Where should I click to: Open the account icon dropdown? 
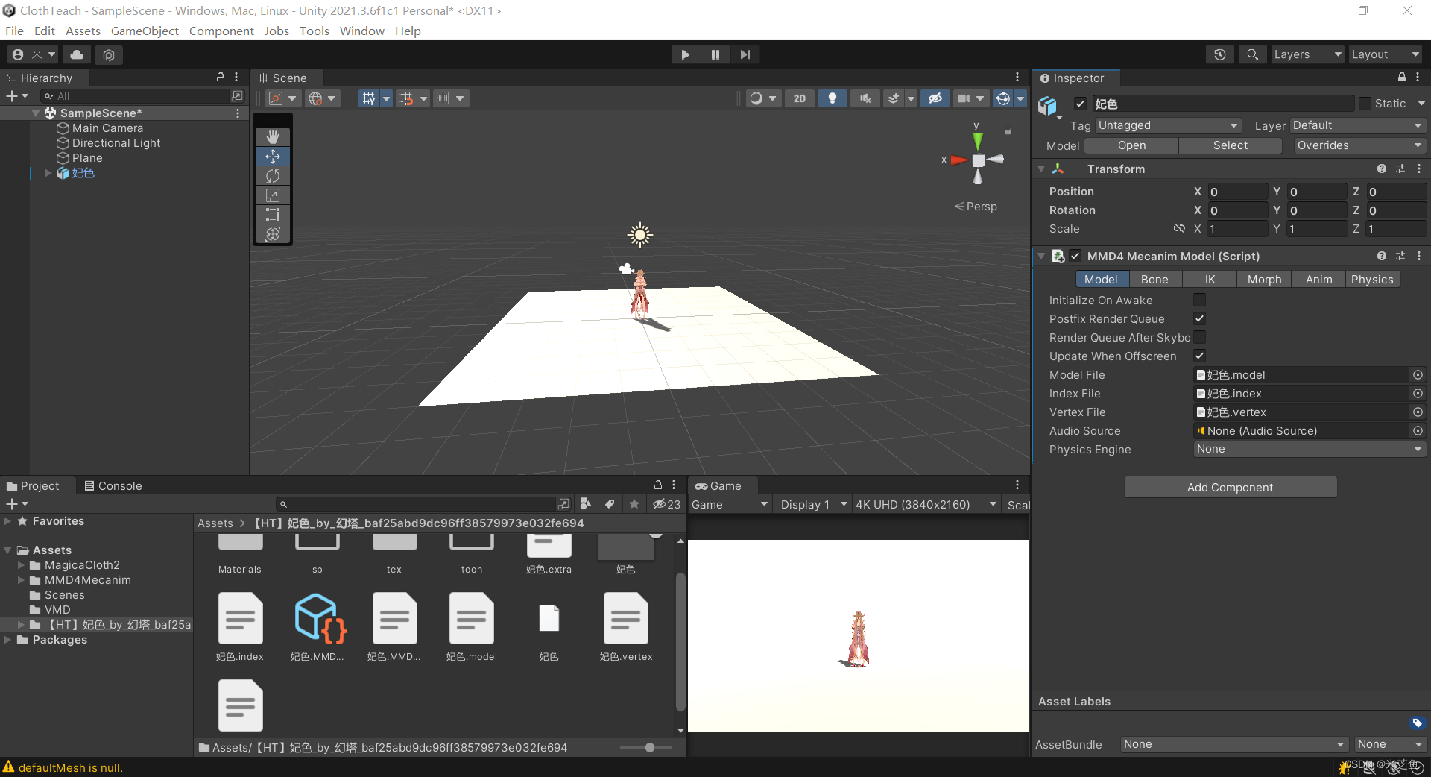34,54
